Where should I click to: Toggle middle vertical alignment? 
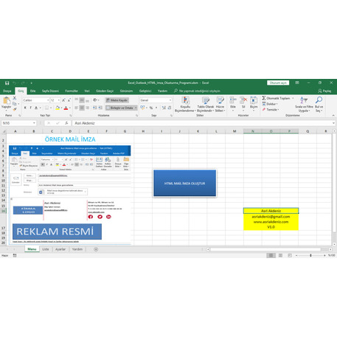click(x=82, y=100)
